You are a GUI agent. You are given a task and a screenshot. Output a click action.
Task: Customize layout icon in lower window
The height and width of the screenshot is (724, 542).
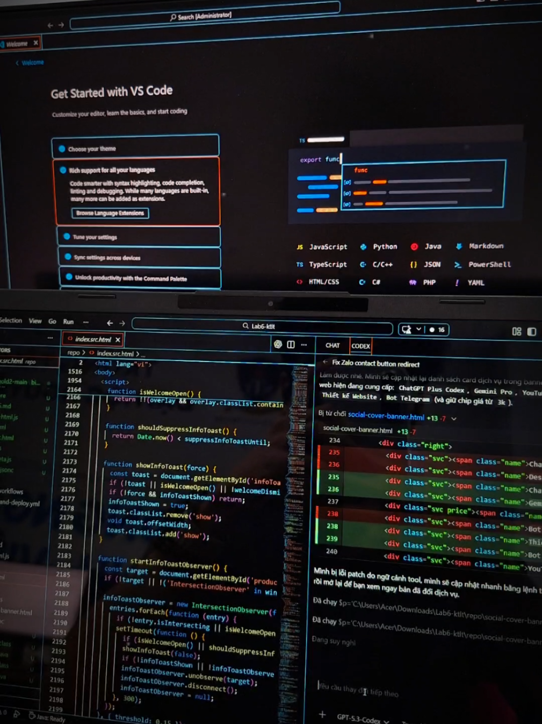517,331
